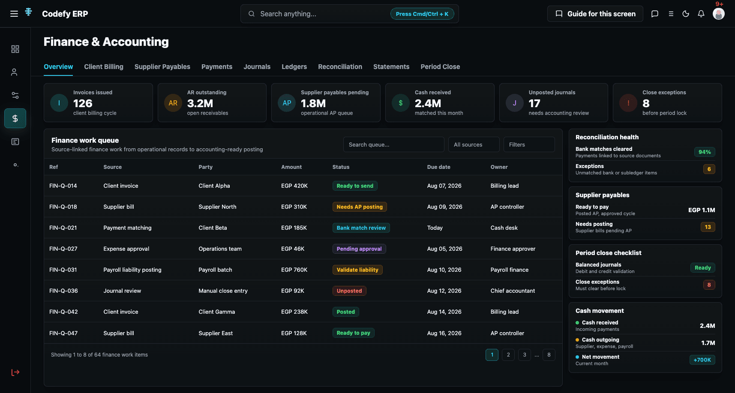Focus the Search queue field
The height and width of the screenshot is (393, 735).
[393, 144]
